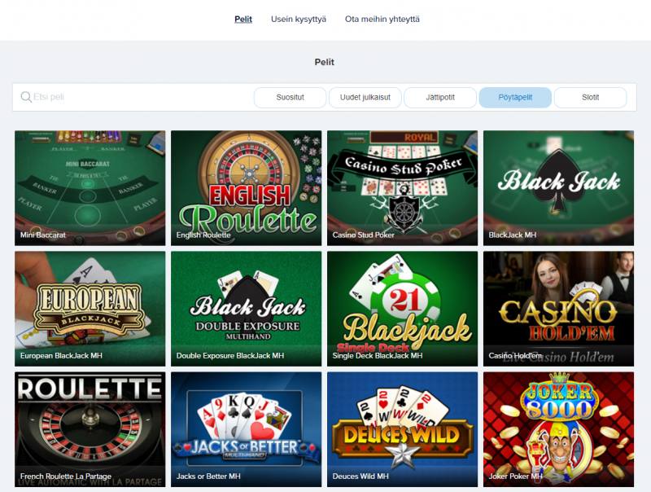The width and height of the screenshot is (651, 492).
Task: Toggle the Pöytäpelit category filter
Action: pyautogui.click(x=515, y=97)
